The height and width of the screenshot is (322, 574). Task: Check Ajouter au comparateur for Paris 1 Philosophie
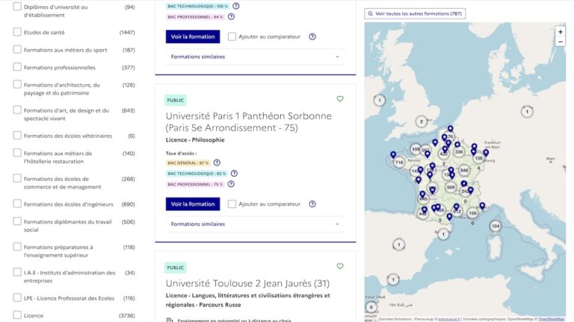tap(232, 203)
